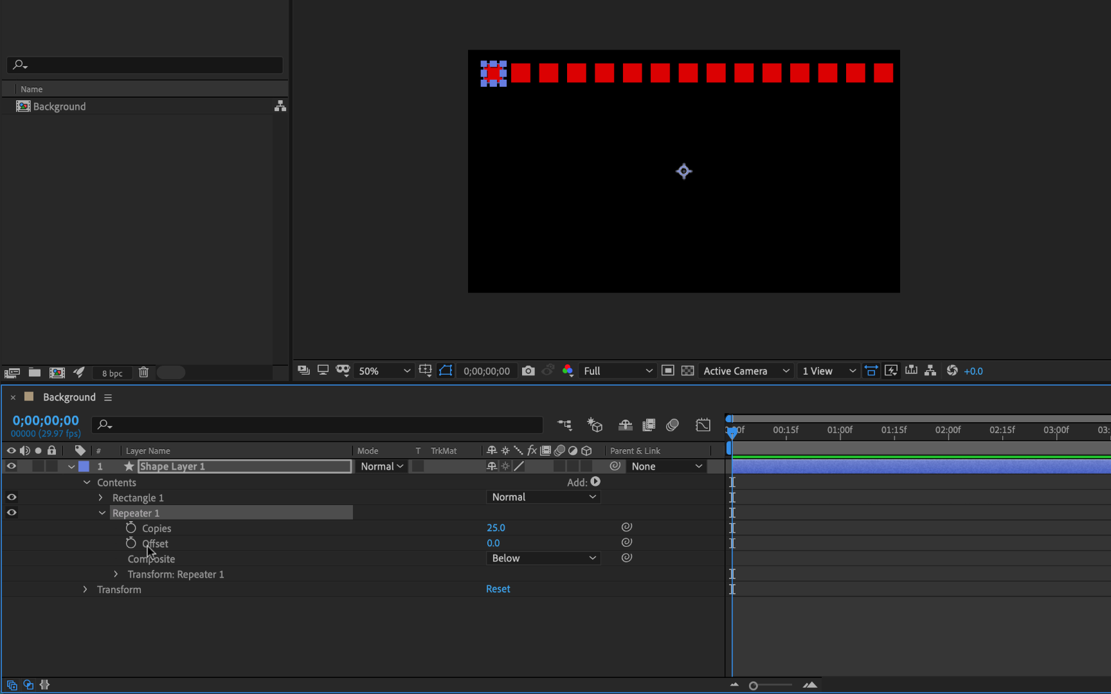The height and width of the screenshot is (694, 1111).
Task: Enable Motion Blur for layers icon
Action: coord(673,425)
